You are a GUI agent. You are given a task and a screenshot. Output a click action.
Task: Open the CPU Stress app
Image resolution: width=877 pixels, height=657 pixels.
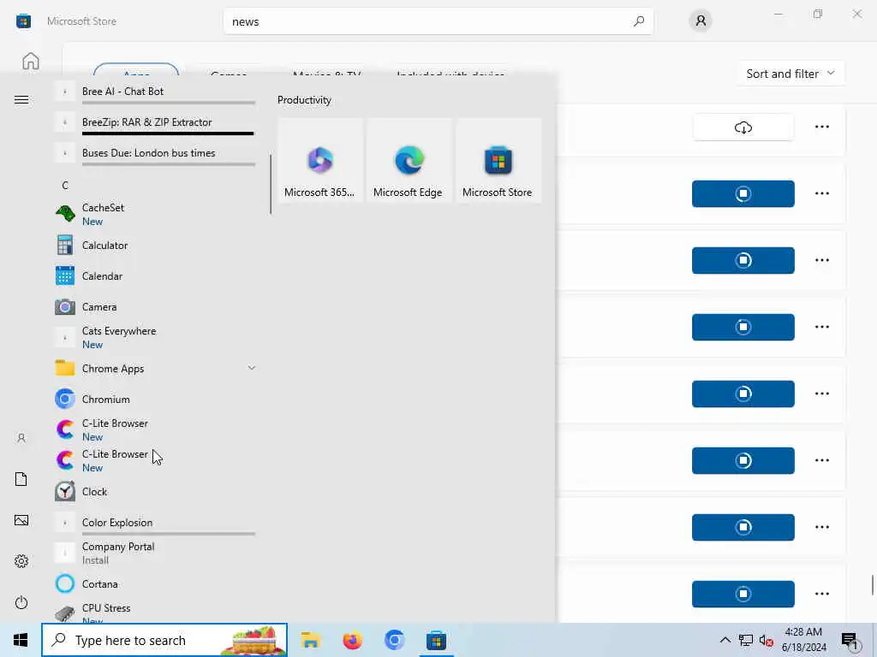[154, 613]
